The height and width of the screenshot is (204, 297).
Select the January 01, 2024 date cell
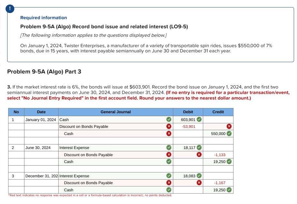[x=41, y=119]
